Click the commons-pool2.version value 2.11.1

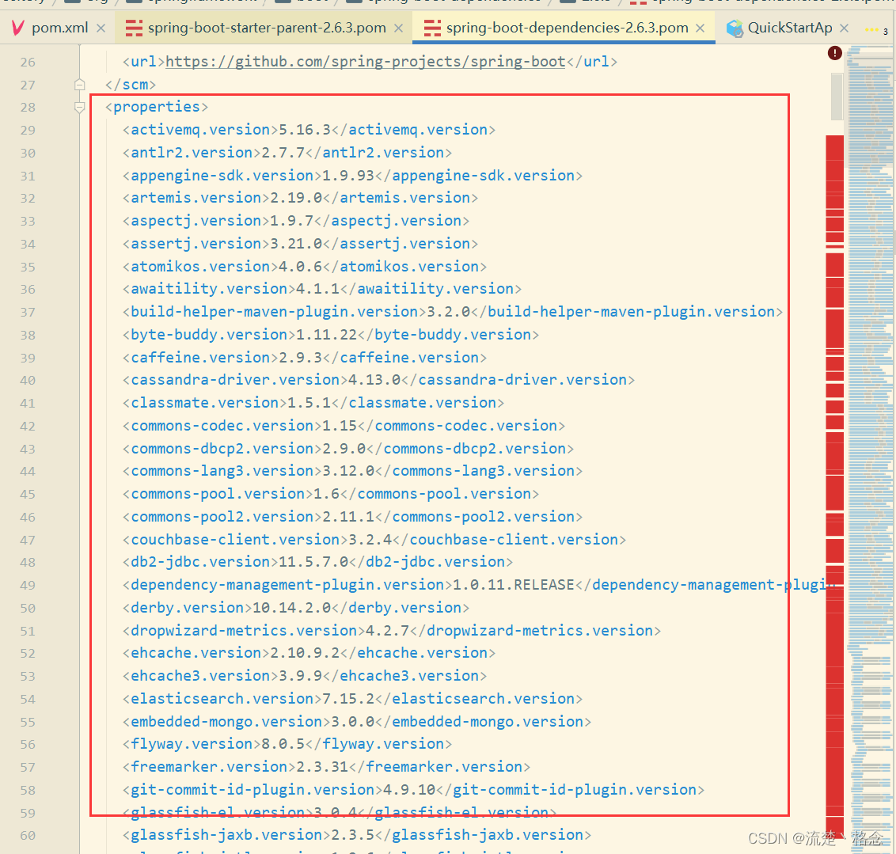click(348, 516)
